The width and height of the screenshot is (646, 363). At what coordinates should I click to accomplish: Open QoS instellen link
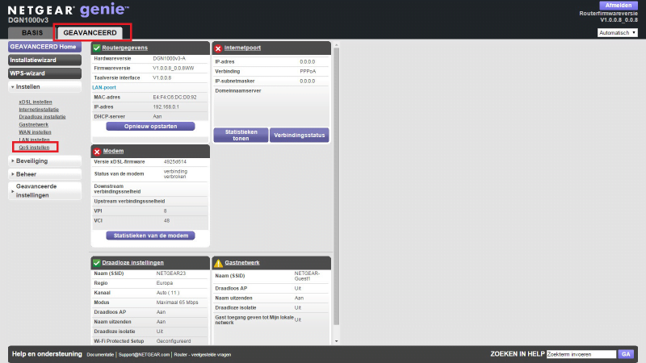tap(34, 148)
